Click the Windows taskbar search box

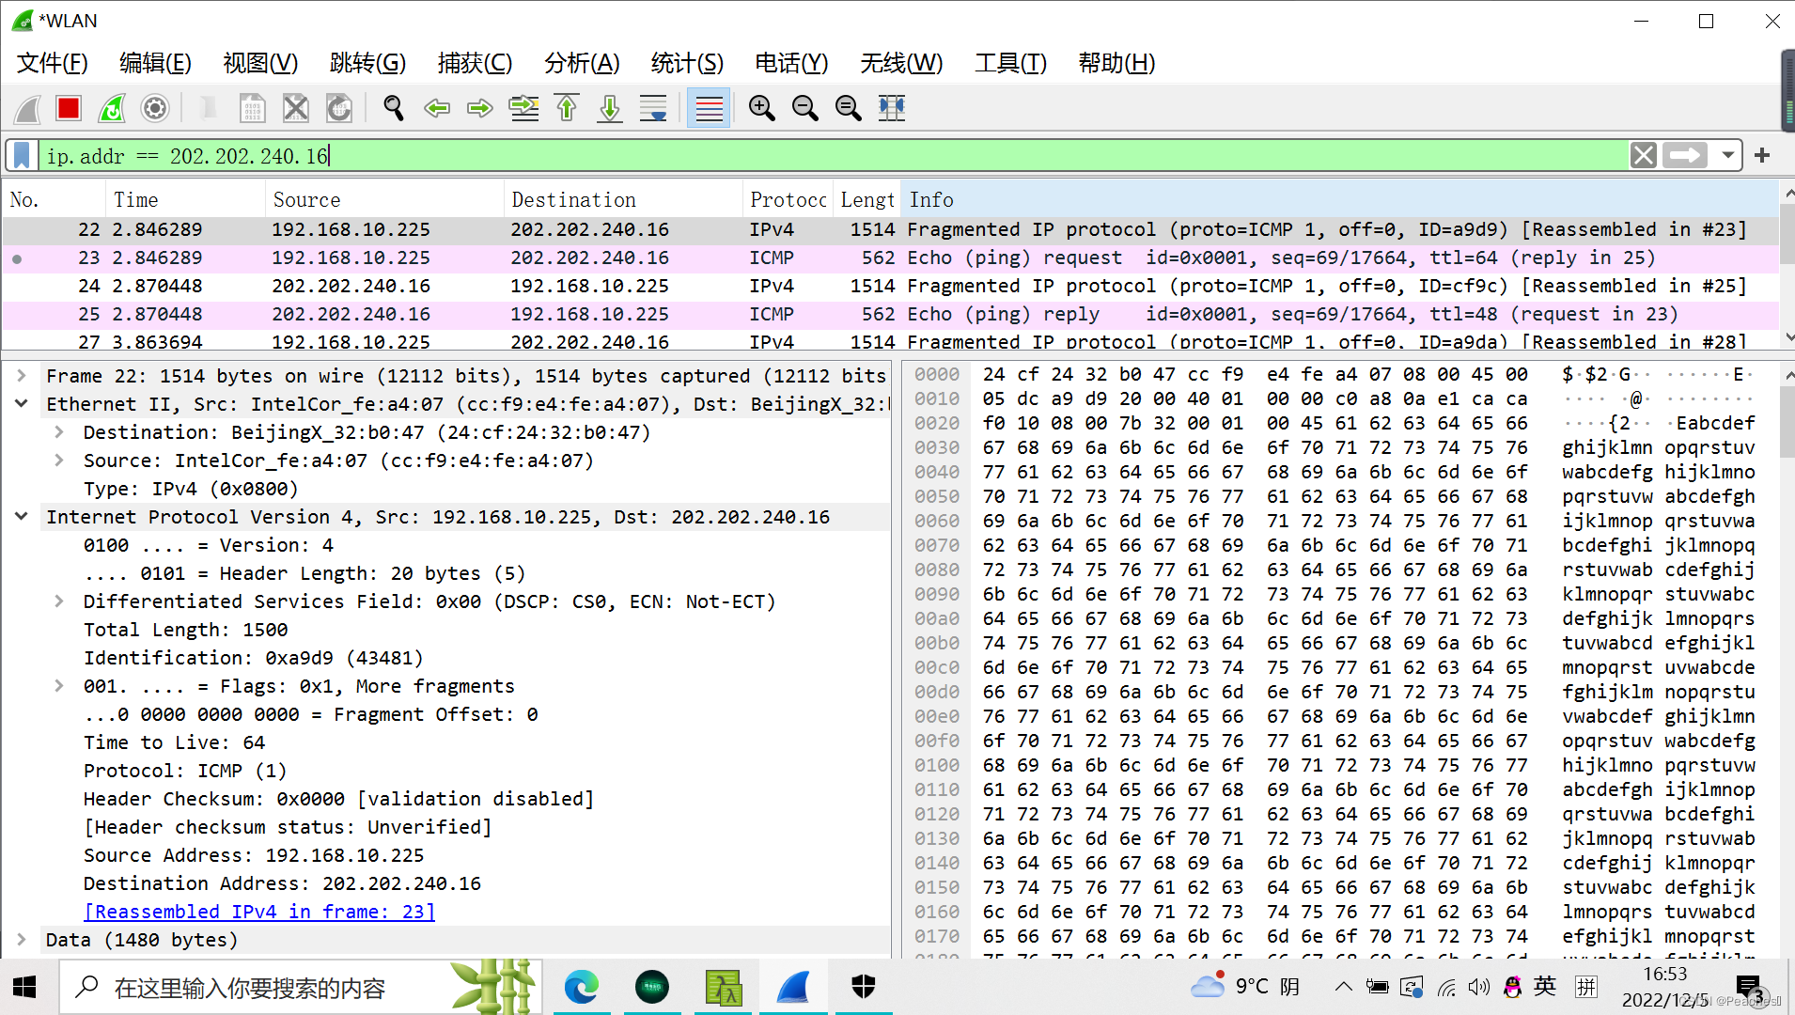[x=301, y=987]
